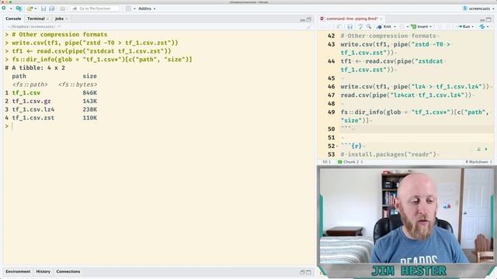Click the spell check icon
497x279 pixels.
[x=360, y=27]
